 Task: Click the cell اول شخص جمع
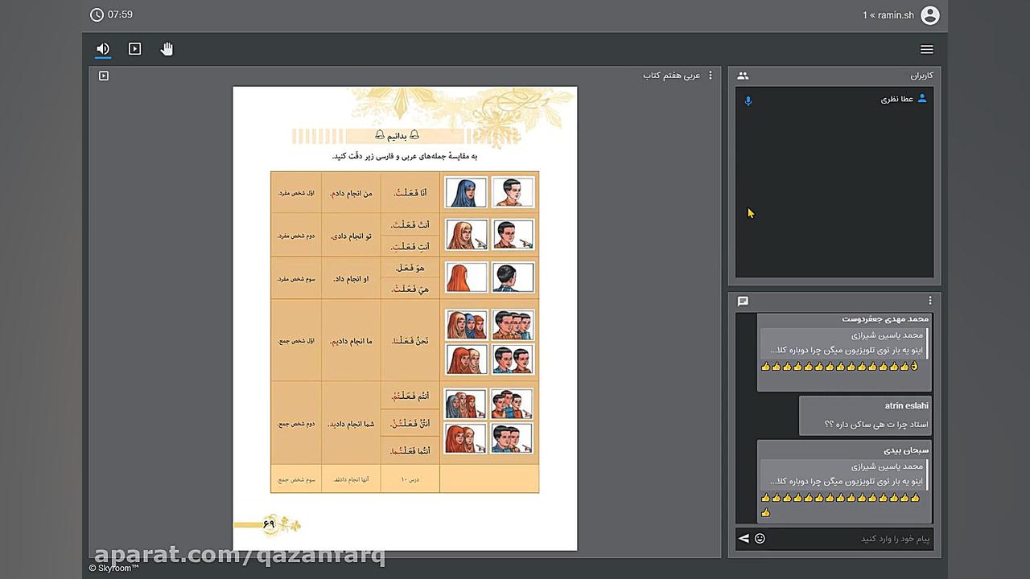(x=296, y=341)
